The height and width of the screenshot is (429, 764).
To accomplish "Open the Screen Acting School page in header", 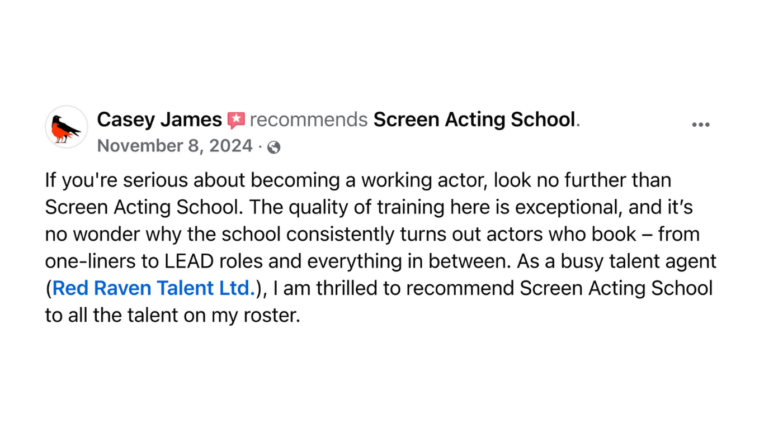I will pyautogui.click(x=474, y=120).
